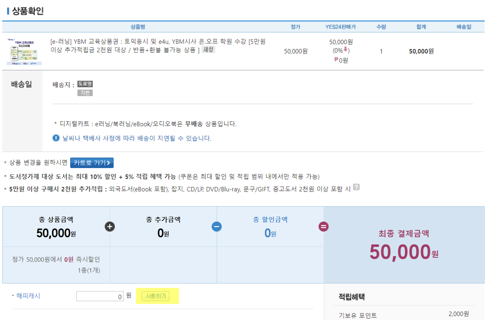Select the 지번 address badge

click(x=85, y=93)
